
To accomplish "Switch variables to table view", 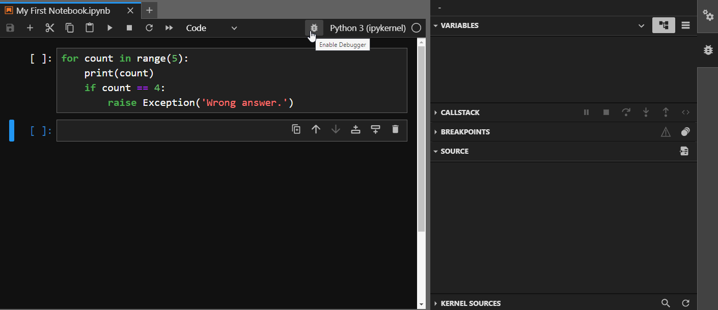I will pyautogui.click(x=685, y=25).
